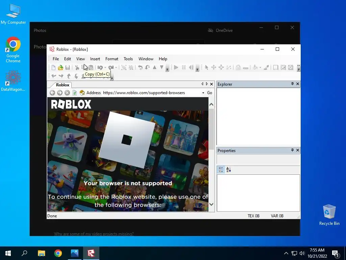Click the move down triangle icon

[162, 67]
